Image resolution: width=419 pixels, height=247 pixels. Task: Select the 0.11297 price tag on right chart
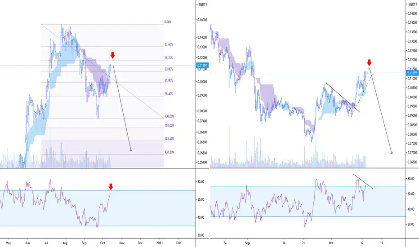[x=412, y=73]
